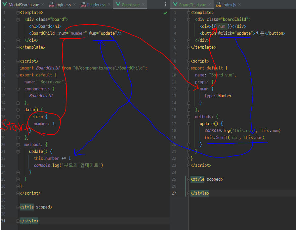Fold the div class="boardChild" block

(x=189, y=20)
